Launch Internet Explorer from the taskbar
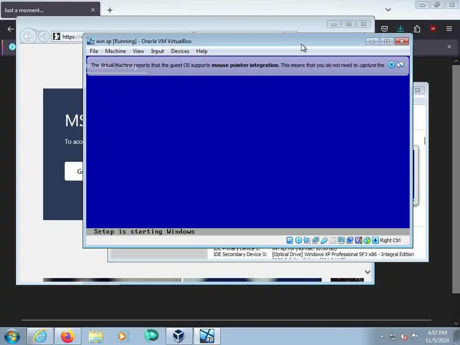Image resolution: width=460 pixels, height=345 pixels. tap(40, 336)
